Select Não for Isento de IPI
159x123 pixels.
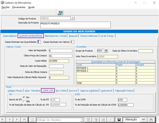[x=24, y=101]
